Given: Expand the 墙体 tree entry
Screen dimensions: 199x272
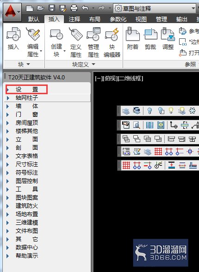Looking at the screenshot, I should coord(8,106).
